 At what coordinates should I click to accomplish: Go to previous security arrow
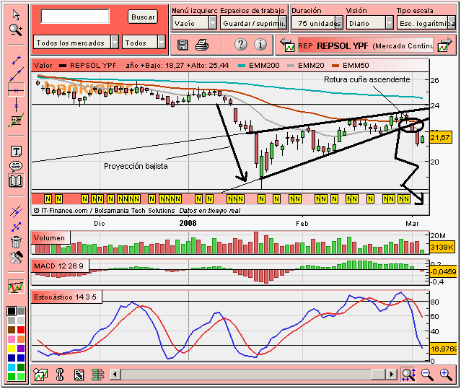click(287, 45)
